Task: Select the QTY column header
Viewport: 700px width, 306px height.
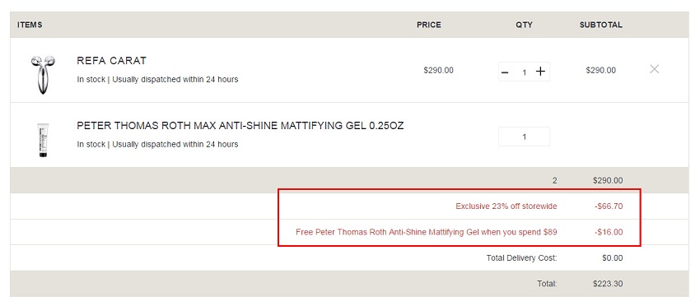Action: coord(524,25)
